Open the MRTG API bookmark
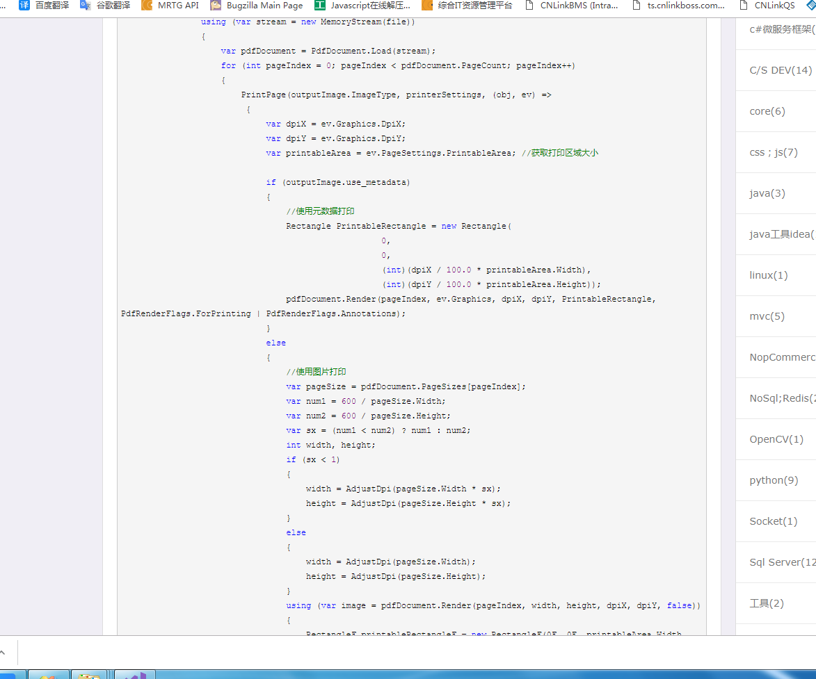 click(170, 6)
